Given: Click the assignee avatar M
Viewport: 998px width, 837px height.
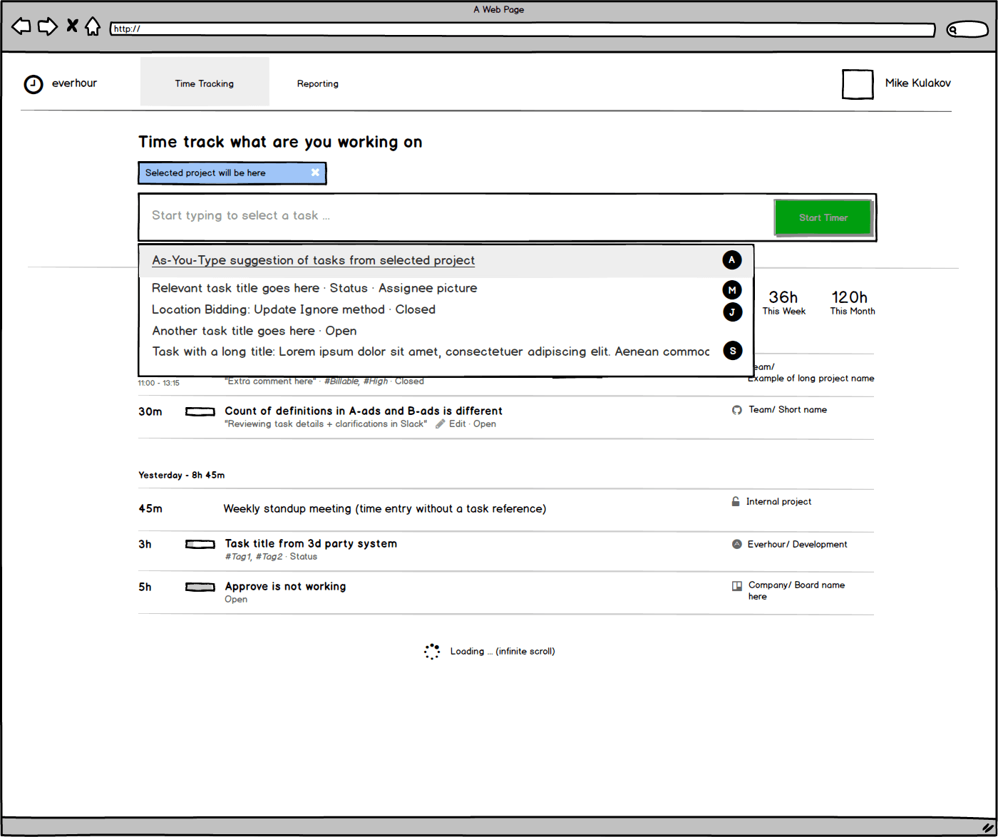Looking at the screenshot, I should coord(732,290).
